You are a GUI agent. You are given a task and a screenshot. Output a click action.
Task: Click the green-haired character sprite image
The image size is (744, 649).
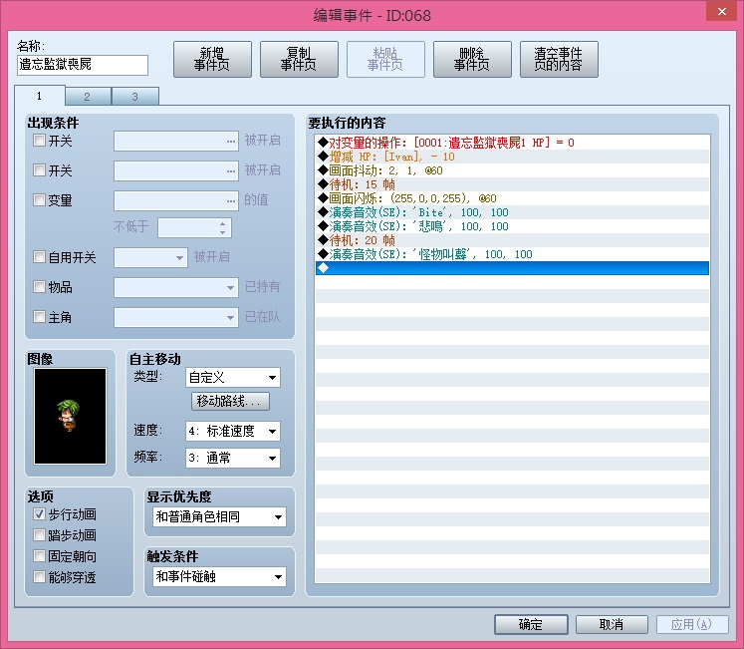tap(71, 416)
